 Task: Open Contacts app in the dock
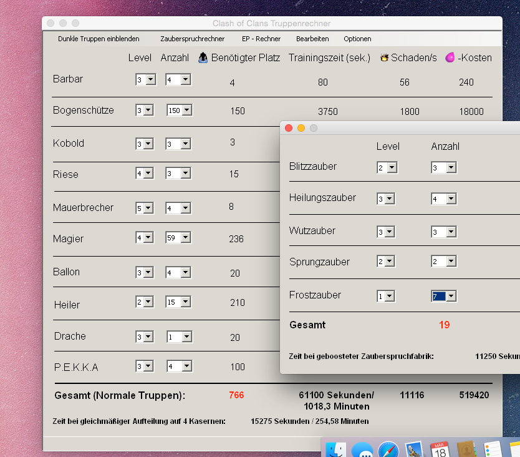[466, 449]
